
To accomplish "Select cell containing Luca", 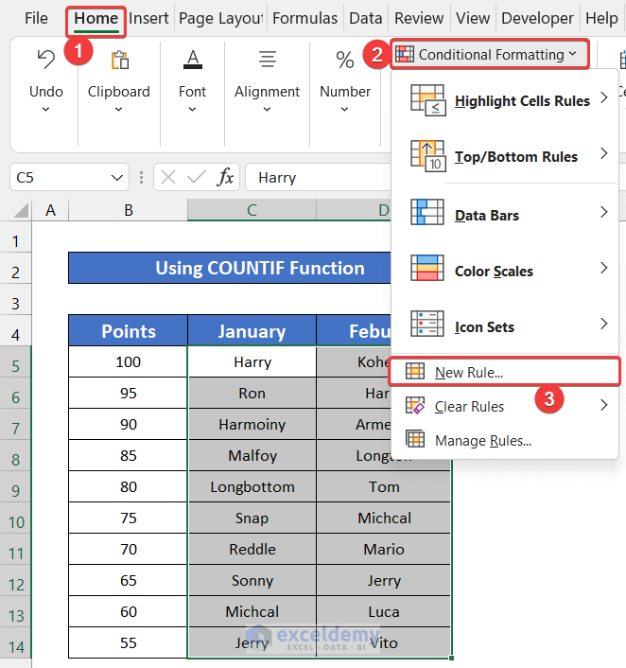I will [384, 611].
